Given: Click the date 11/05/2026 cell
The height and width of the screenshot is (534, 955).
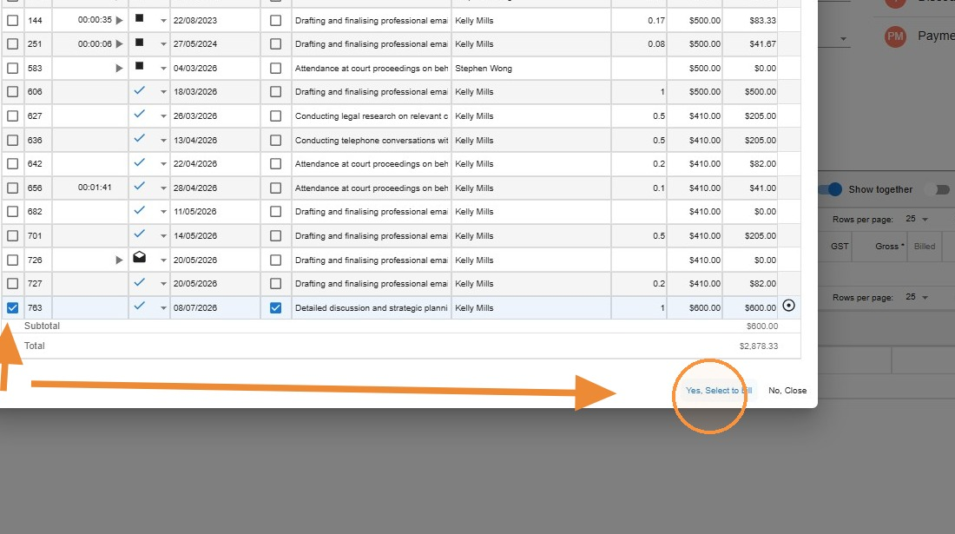Looking at the screenshot, I should 214,212.
